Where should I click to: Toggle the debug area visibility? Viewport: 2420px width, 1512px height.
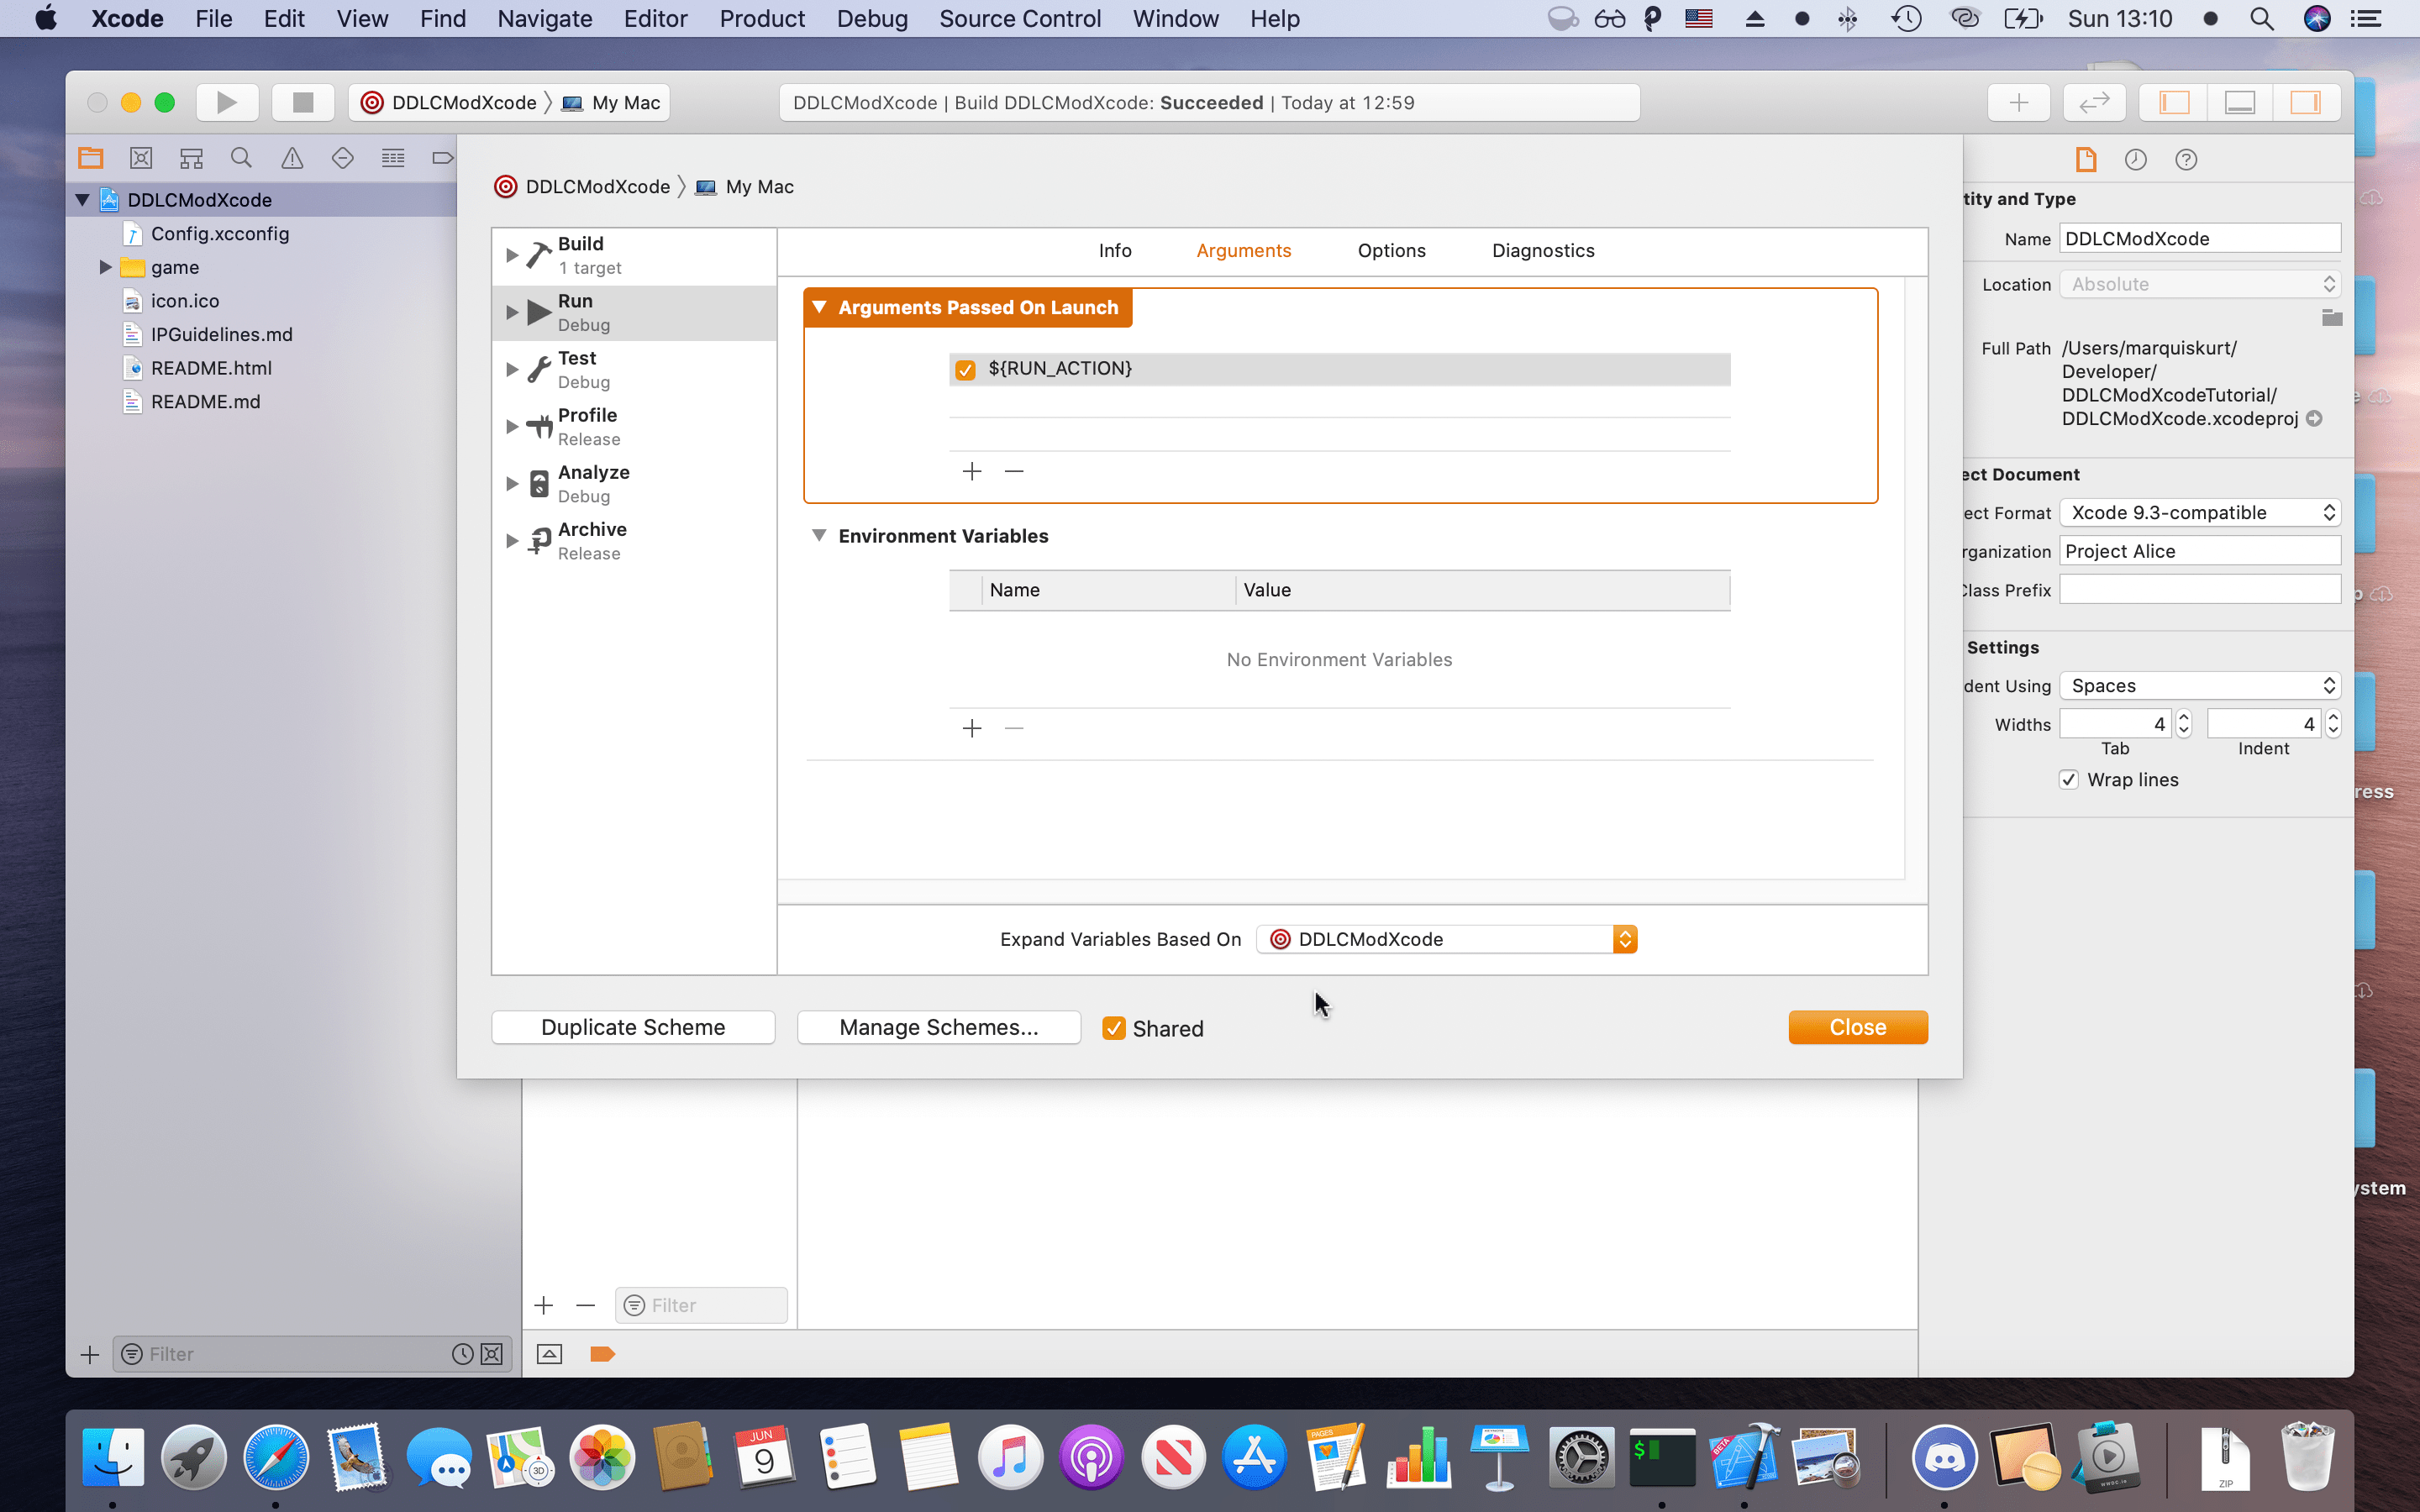click(2240, 102)
